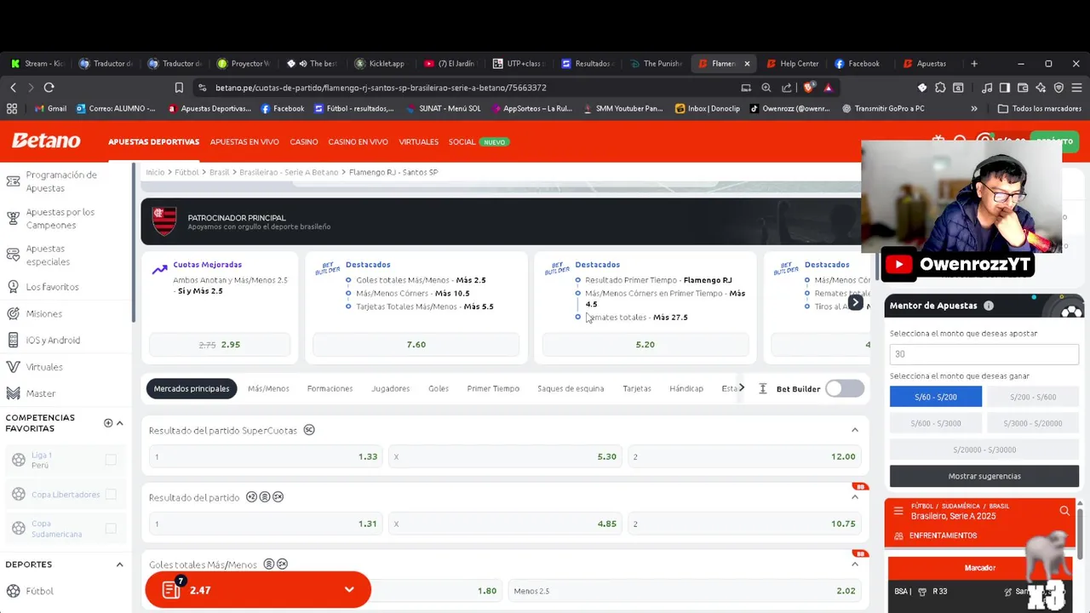Click the search icon in Brasileiro widget
The image size is (1090, 613).
[x=1064, y=511]
